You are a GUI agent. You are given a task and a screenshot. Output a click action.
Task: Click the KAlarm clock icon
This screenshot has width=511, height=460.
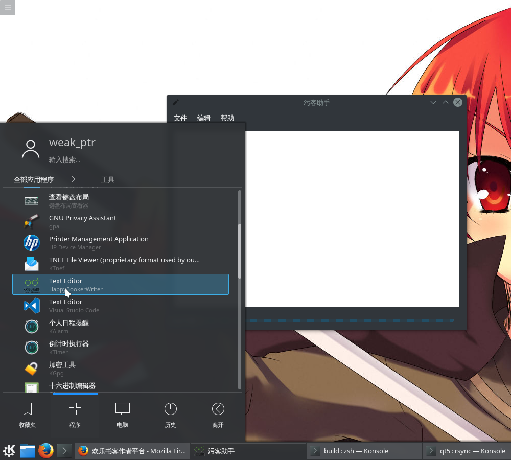coord(32,326)
